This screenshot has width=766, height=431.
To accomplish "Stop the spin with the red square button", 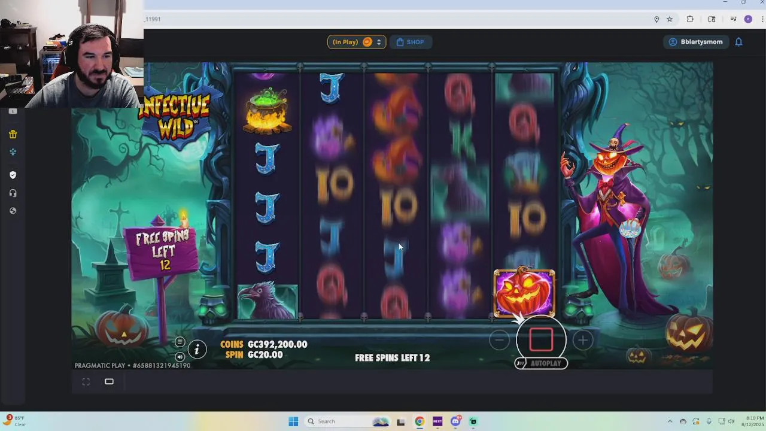I will (541, 340).
